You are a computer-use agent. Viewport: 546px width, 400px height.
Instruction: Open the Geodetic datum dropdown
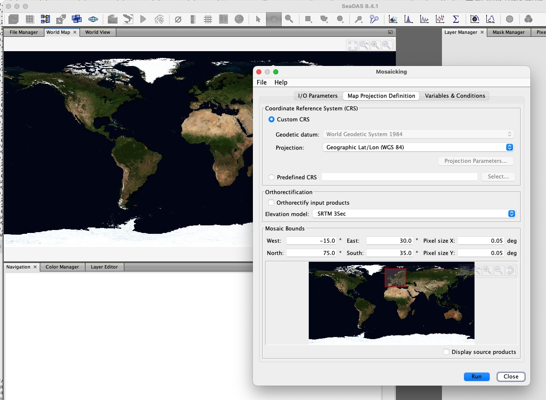[418, 134]
